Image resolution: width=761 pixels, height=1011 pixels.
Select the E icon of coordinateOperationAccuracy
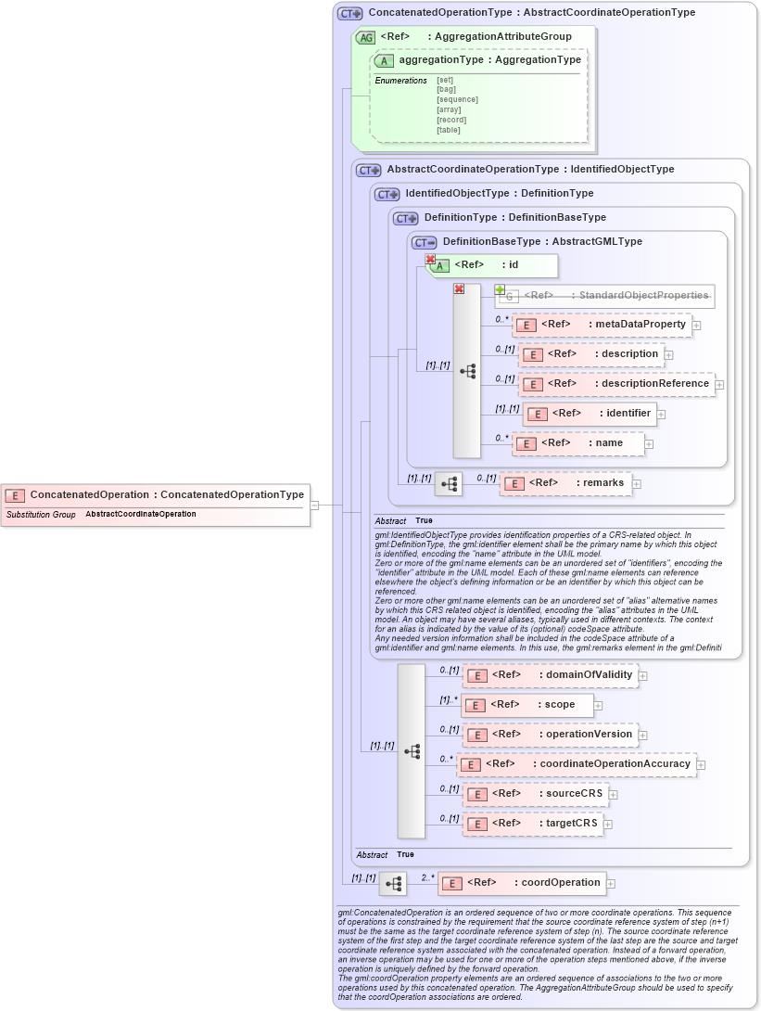[470, 764]
